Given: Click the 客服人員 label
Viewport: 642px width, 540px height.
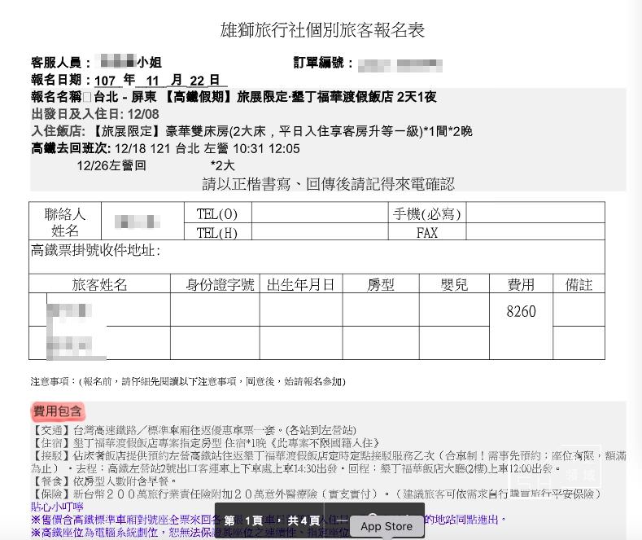Looking at the screenshot, I should click(61, 63).
